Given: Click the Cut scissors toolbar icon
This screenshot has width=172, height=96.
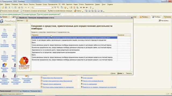Looking at the screenshot, I should (9, 7).
